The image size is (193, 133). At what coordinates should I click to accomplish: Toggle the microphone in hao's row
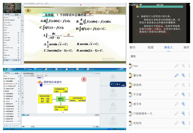pos(183,66)
